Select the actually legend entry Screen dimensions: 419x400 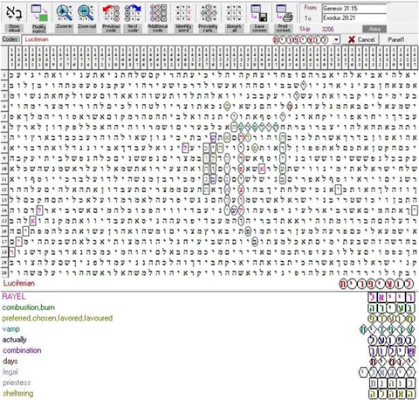pyautogui.click(x=14, y=340)
